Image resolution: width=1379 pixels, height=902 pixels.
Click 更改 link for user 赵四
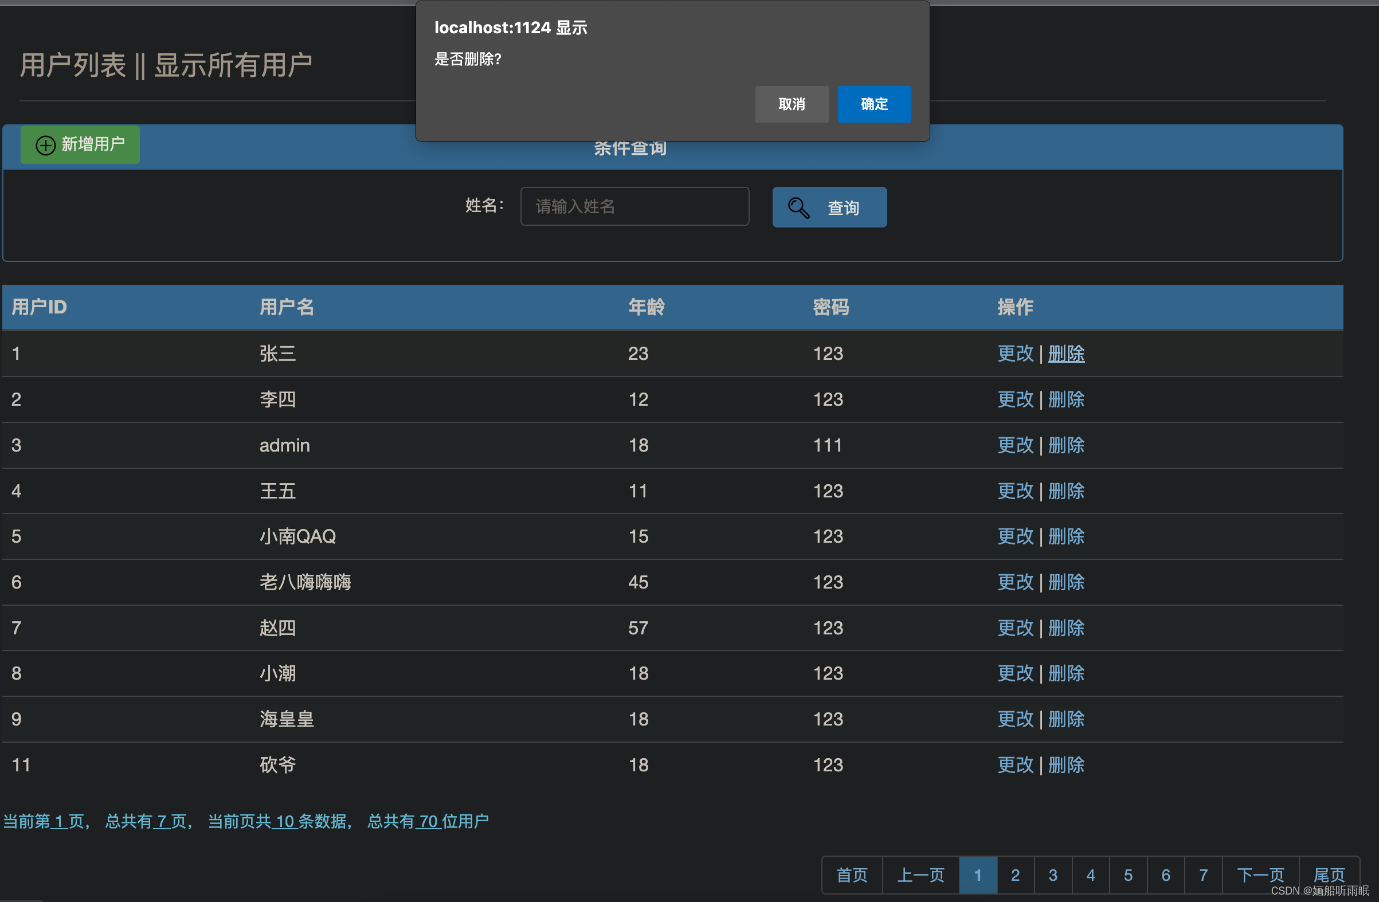1015,628
